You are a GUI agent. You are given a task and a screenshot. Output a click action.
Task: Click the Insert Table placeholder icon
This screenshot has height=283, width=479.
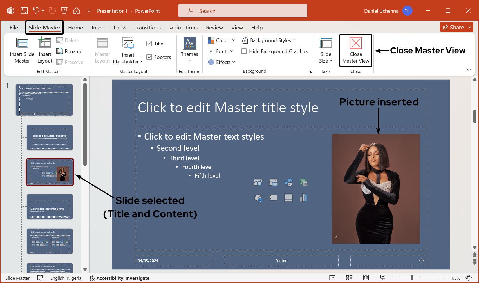coord(288,198)
